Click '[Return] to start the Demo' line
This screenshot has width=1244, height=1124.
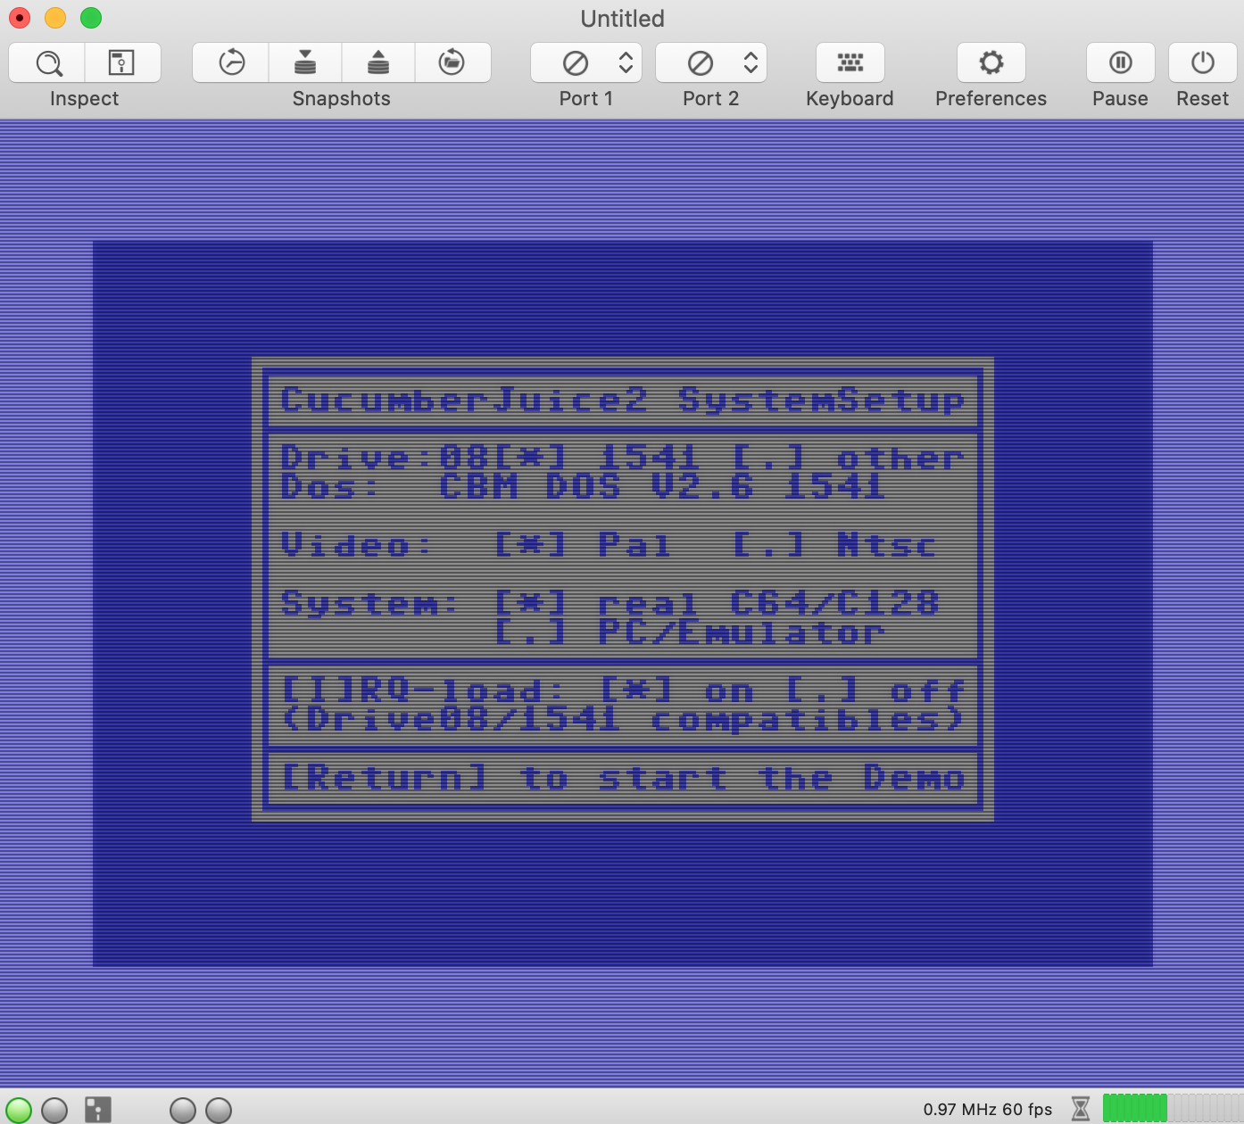[x=623, y=777]
